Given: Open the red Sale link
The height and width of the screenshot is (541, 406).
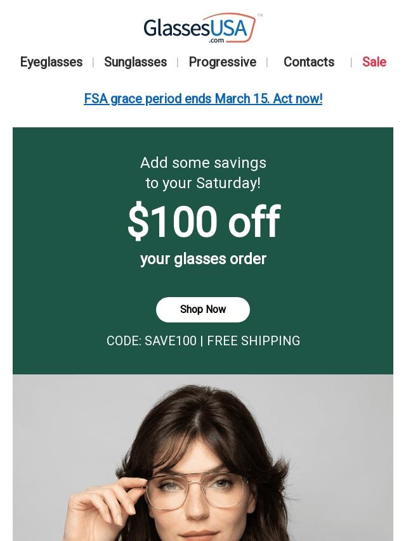Looking at the screenshot, I should point(374,62).
